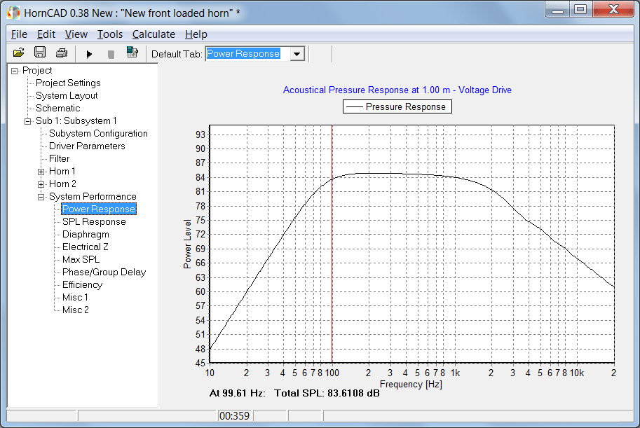
Task: Collapse the System Performance node
Action: pyautogui.click(x=41, y=197)
